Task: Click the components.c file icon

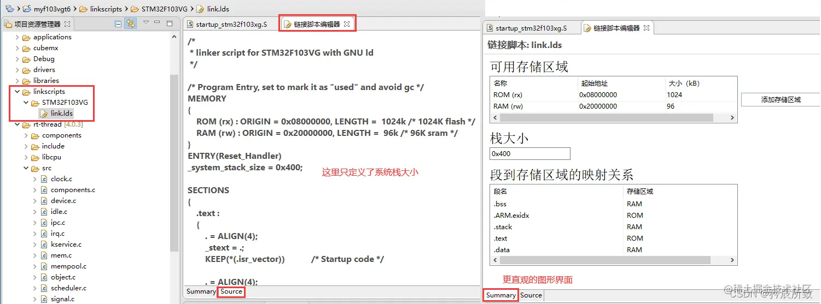Action: 44,190
